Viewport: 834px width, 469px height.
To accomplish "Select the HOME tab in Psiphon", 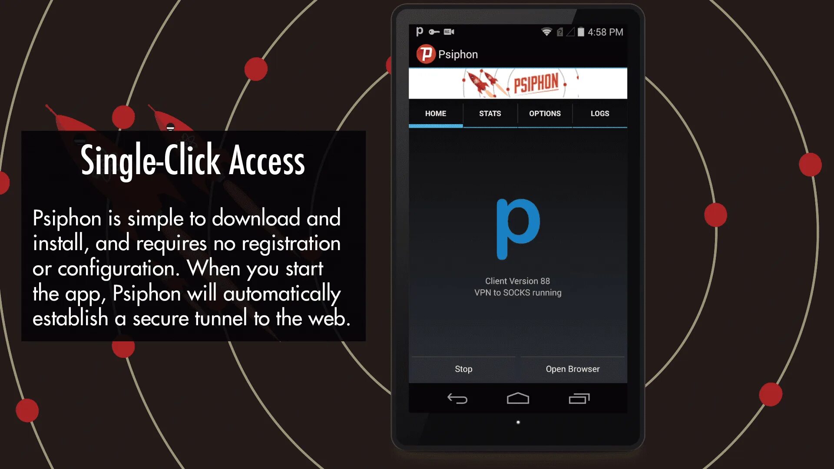I will click(437, 113).
